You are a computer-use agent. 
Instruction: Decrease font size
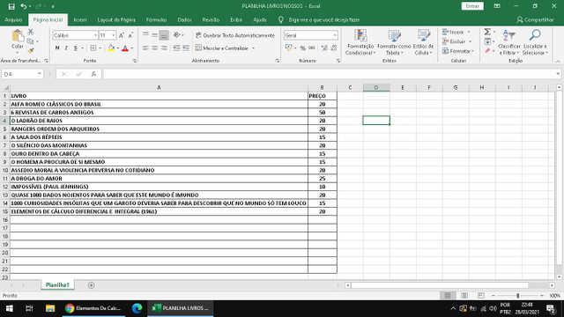point(130,35)
